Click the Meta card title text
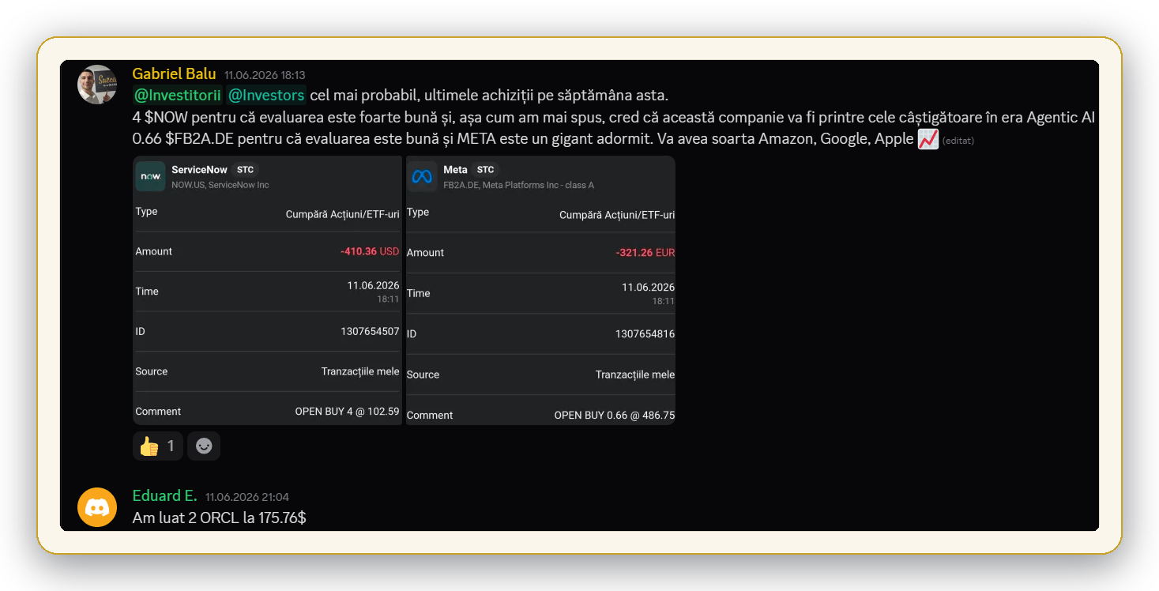1159x591 pixels. [x=455, y=170]
